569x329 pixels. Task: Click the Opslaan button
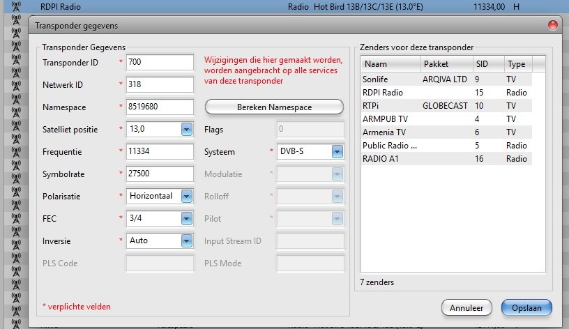pos(526,307)
